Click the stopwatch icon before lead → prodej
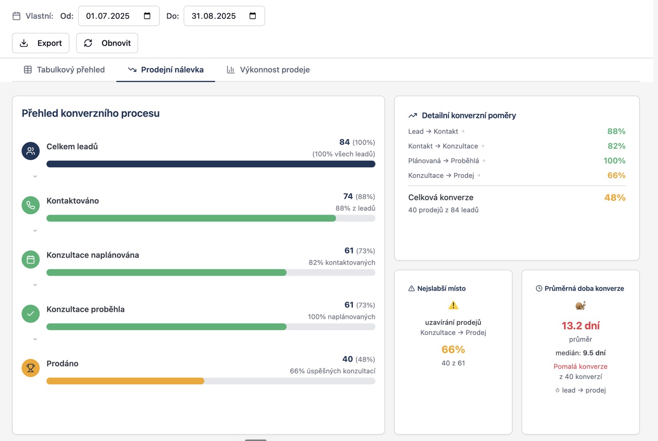658x441 pixels. (557, 390)
